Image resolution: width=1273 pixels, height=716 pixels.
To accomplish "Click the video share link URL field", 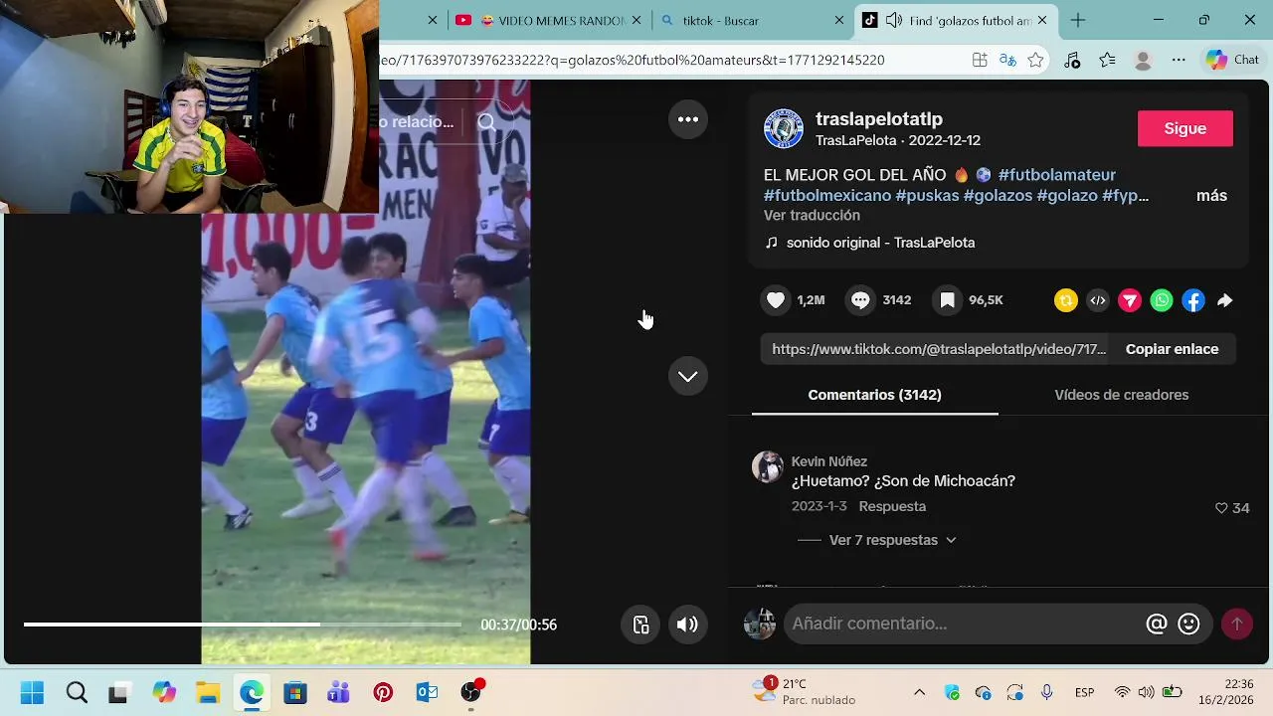I will pyautogui.click(x=938, y=349).
